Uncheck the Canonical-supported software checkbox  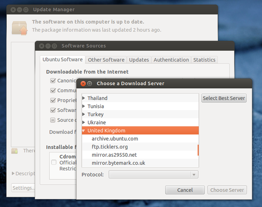pyautogui.click(x=53, y=80)
